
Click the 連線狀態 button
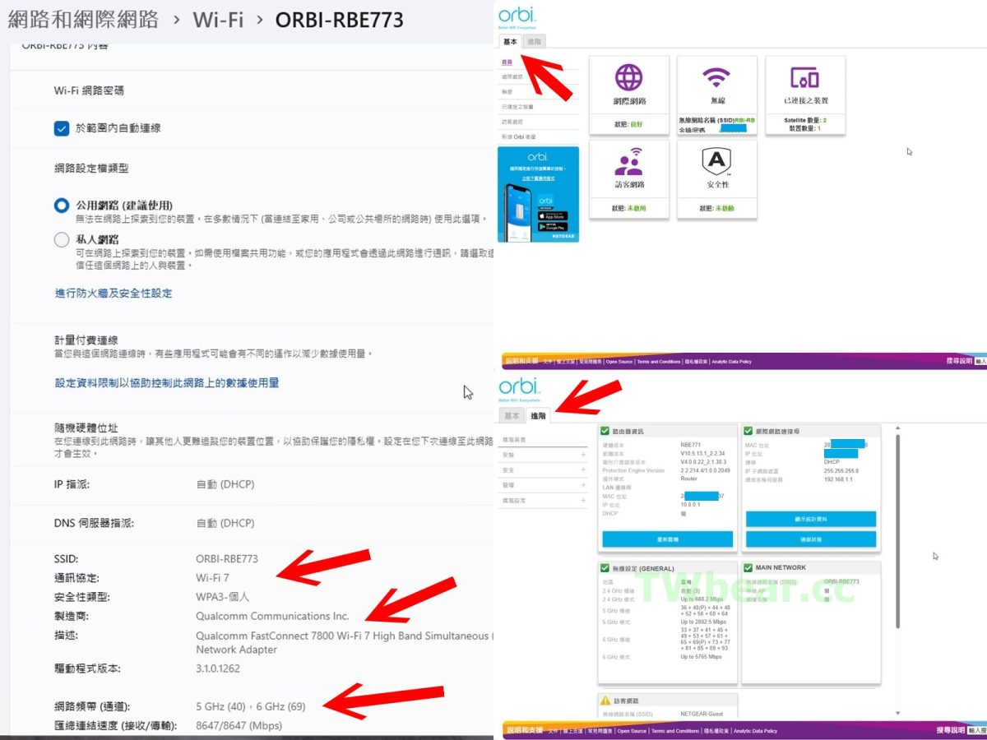tap(811, 539)
